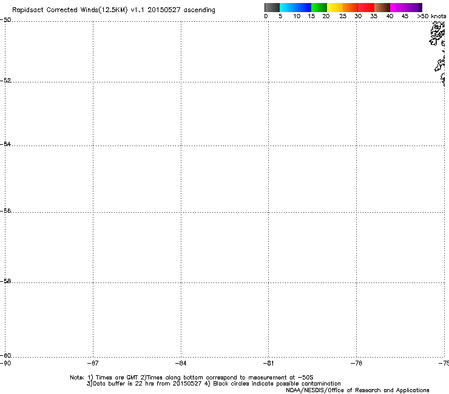Click the 'Times are GMT' note line
Image resolution: width=449 pixels, height=394 pixels.
192,378
